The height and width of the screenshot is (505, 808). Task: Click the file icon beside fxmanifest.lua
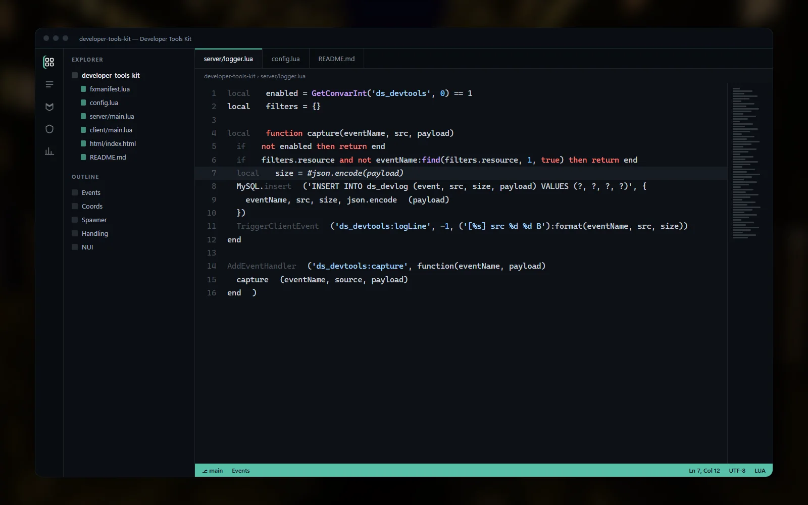83,89
